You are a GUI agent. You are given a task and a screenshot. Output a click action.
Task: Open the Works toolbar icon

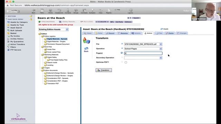pyautogui.click(x=50, y=11)
